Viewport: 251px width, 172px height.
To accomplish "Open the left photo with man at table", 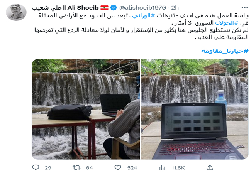I will point(86,109).
